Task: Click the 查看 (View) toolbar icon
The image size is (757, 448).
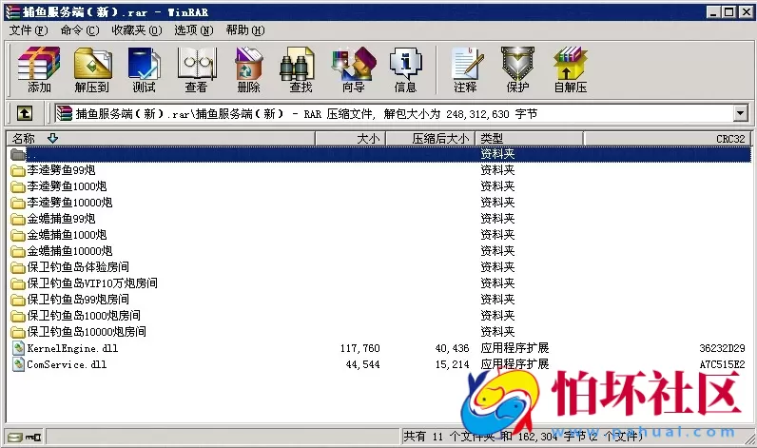Action: click(x=197, y=63)
